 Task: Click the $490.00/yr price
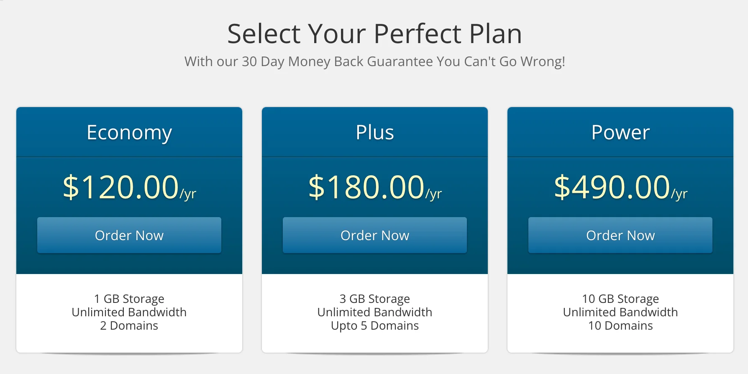[x=620, y=187]
